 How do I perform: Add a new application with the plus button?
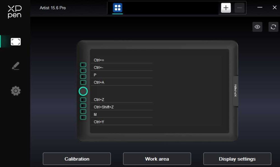coord(226,8)
